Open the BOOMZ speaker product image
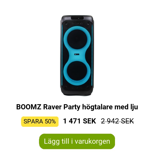Viewport: 154px width, 154px height. pos(77,55)
